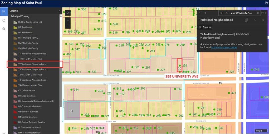
Task: Open the Information icon in sidebar
Action: coord(4,20)
